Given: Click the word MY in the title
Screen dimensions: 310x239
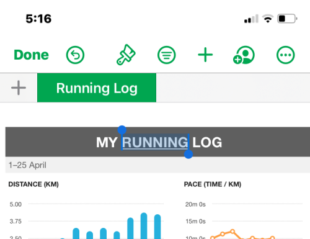Looking at the screenshot, I should (107, 142).
